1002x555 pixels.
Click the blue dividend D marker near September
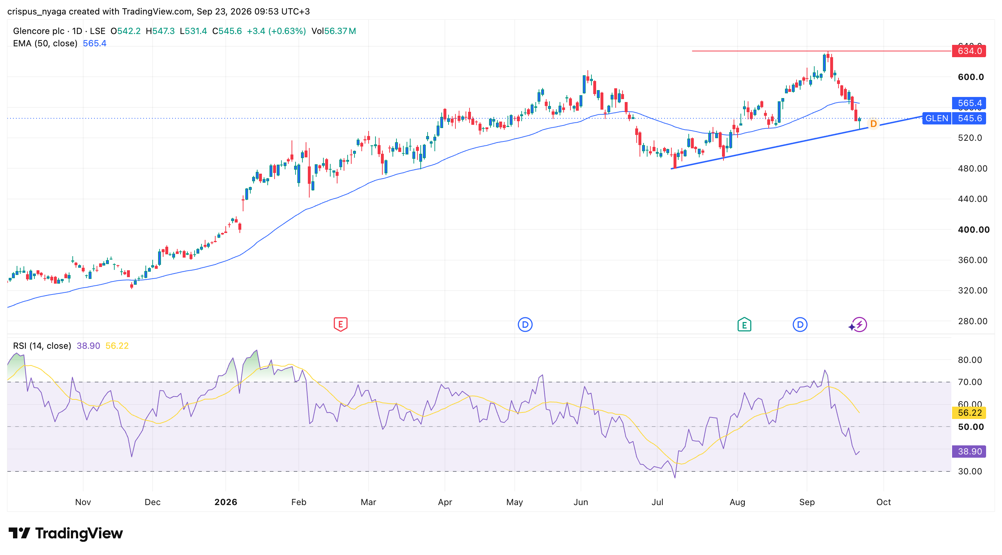click(x=800, y=325)
